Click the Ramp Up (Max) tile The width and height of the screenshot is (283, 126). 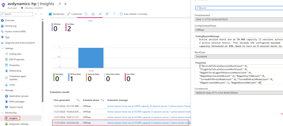pos(93,77)
